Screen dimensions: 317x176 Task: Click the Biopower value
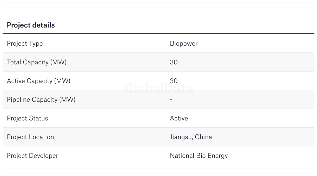click(x=184, y=44)
